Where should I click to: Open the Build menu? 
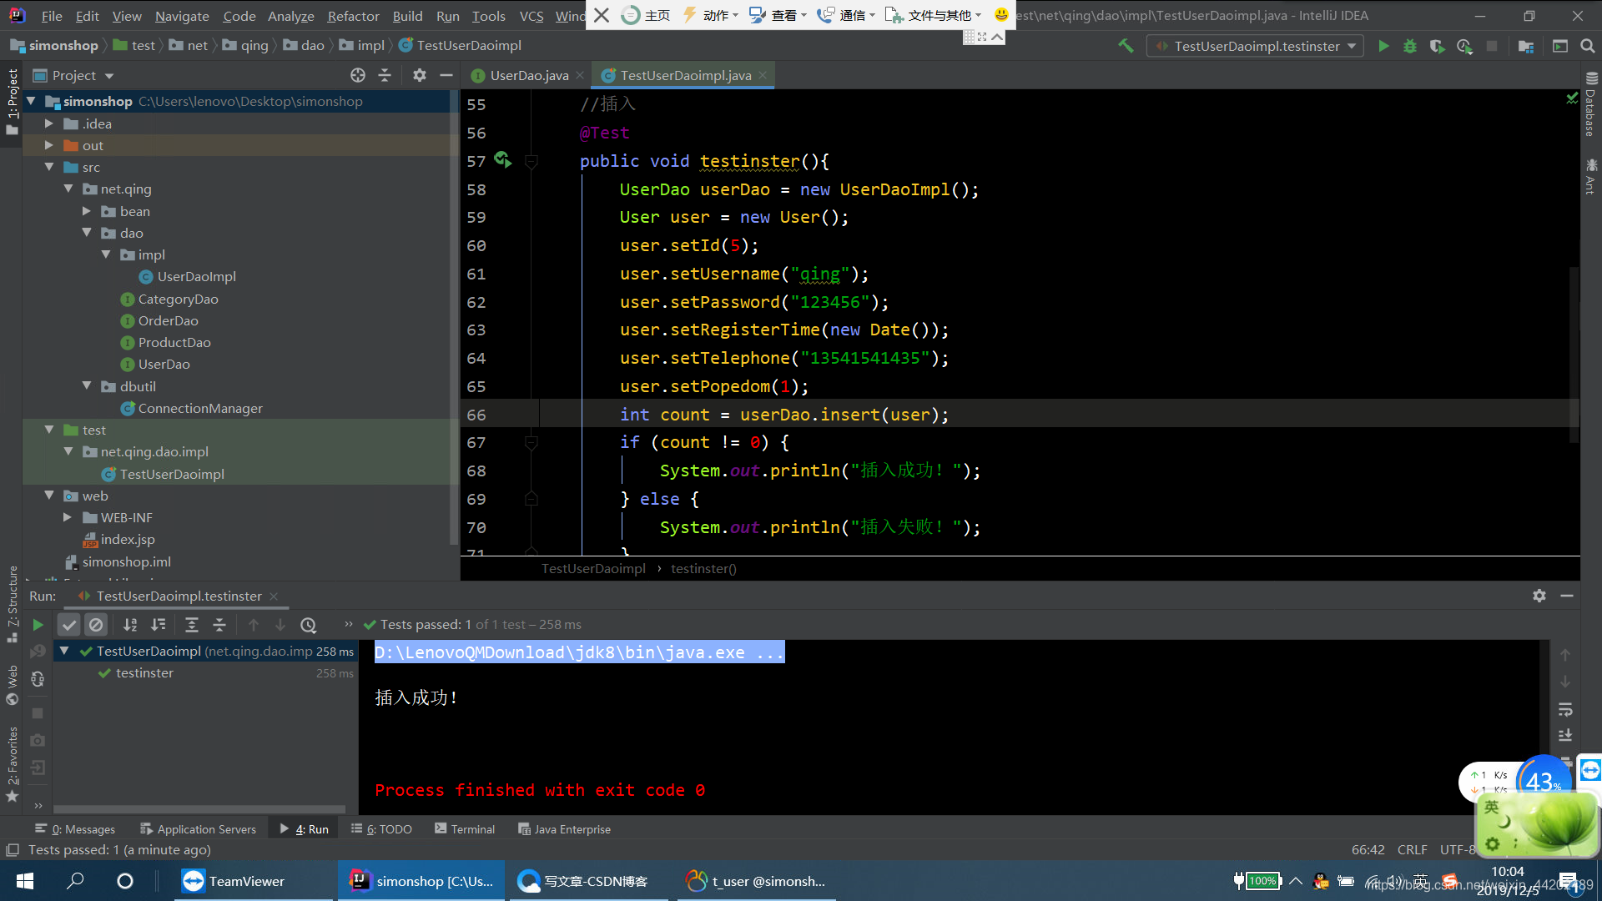coord(407,16)
